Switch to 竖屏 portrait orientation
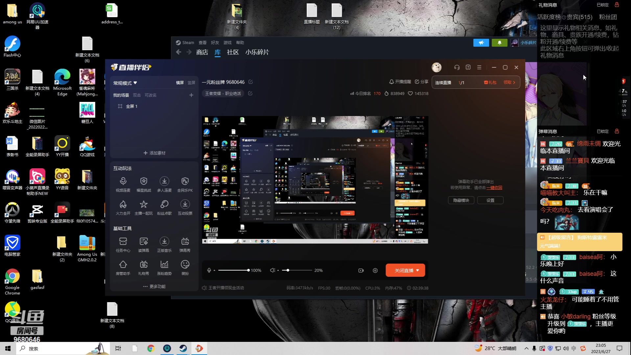 coord(191,83)
